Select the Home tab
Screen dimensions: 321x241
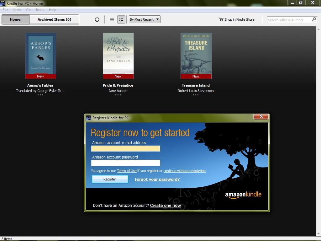15,19
